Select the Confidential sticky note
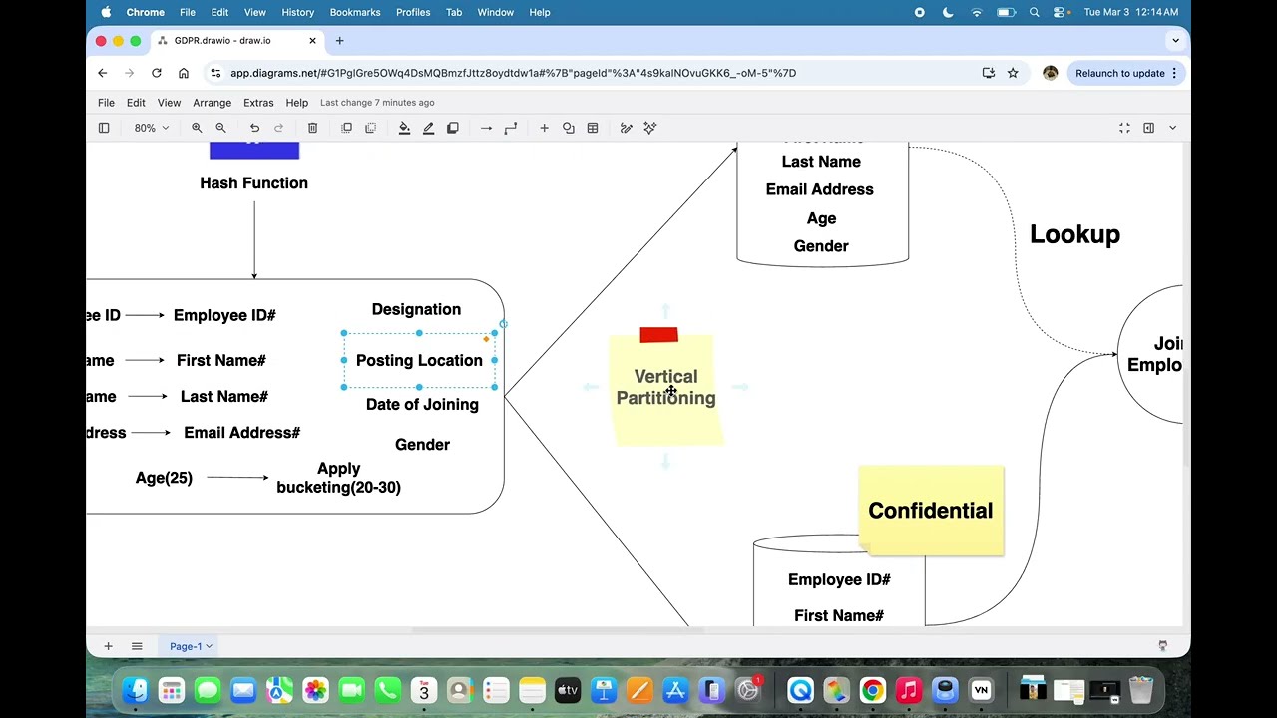Viewport: 1277px width, 718px height. click(931, 511)
